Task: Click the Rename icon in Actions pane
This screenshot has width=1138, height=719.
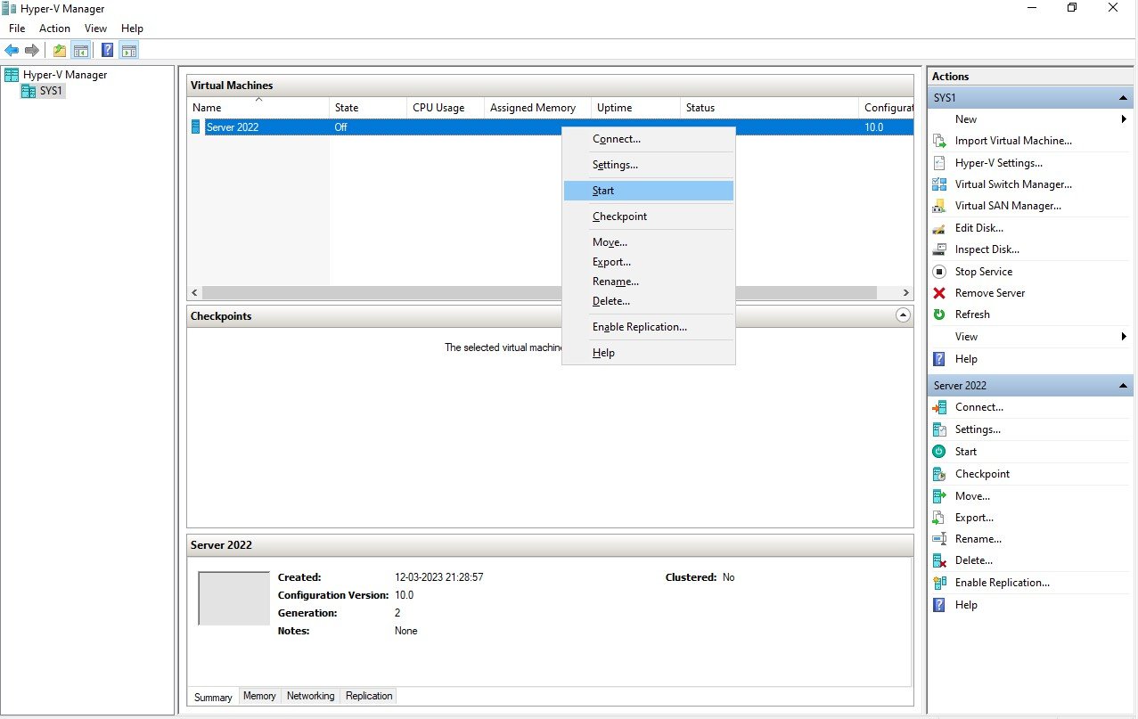Action: [x=939, y=539]
